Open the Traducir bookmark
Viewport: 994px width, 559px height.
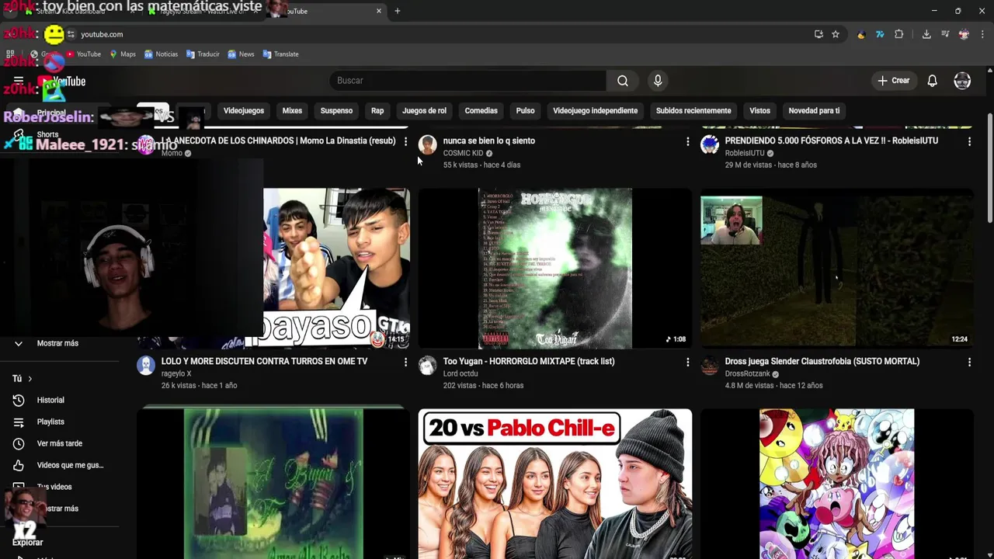203,54
